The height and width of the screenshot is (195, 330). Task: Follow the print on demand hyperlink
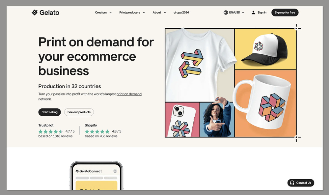[x=129, y=94]
